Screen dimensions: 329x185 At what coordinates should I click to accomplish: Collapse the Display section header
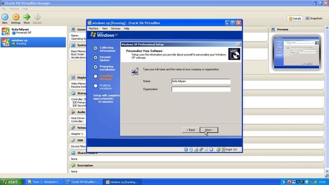[78, 78]
